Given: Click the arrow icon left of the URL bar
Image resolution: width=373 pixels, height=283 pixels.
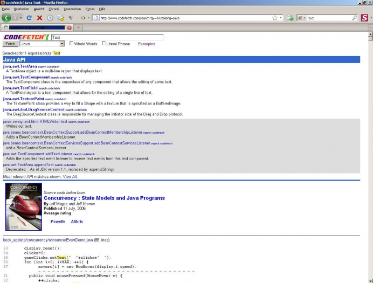Looking at the screenshot, I should (x=83, y=18).
